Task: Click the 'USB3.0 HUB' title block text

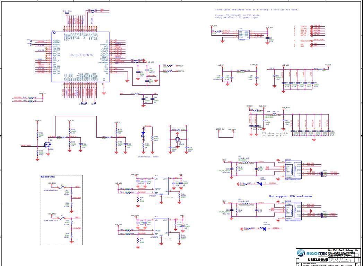Action: click(x=318, y=260)
